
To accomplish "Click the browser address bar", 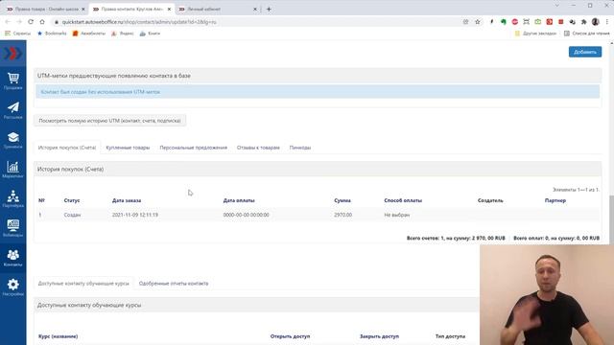I will click(x=258, y=22).
